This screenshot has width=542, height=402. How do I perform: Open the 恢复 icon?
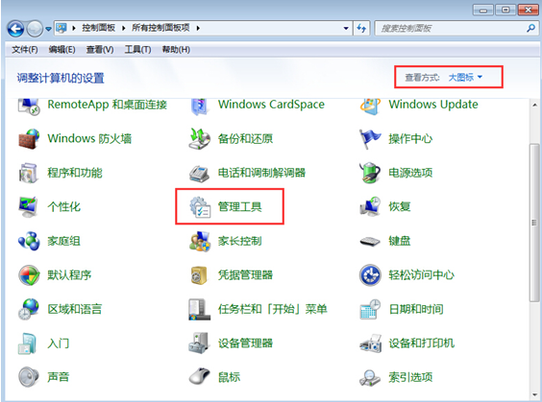(370, 206)
